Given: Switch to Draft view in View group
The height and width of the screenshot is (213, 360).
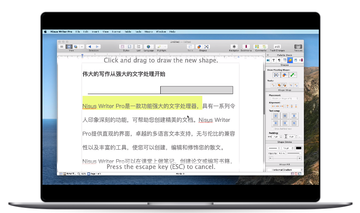Looking at the screenshot, I should click(62, 47).
